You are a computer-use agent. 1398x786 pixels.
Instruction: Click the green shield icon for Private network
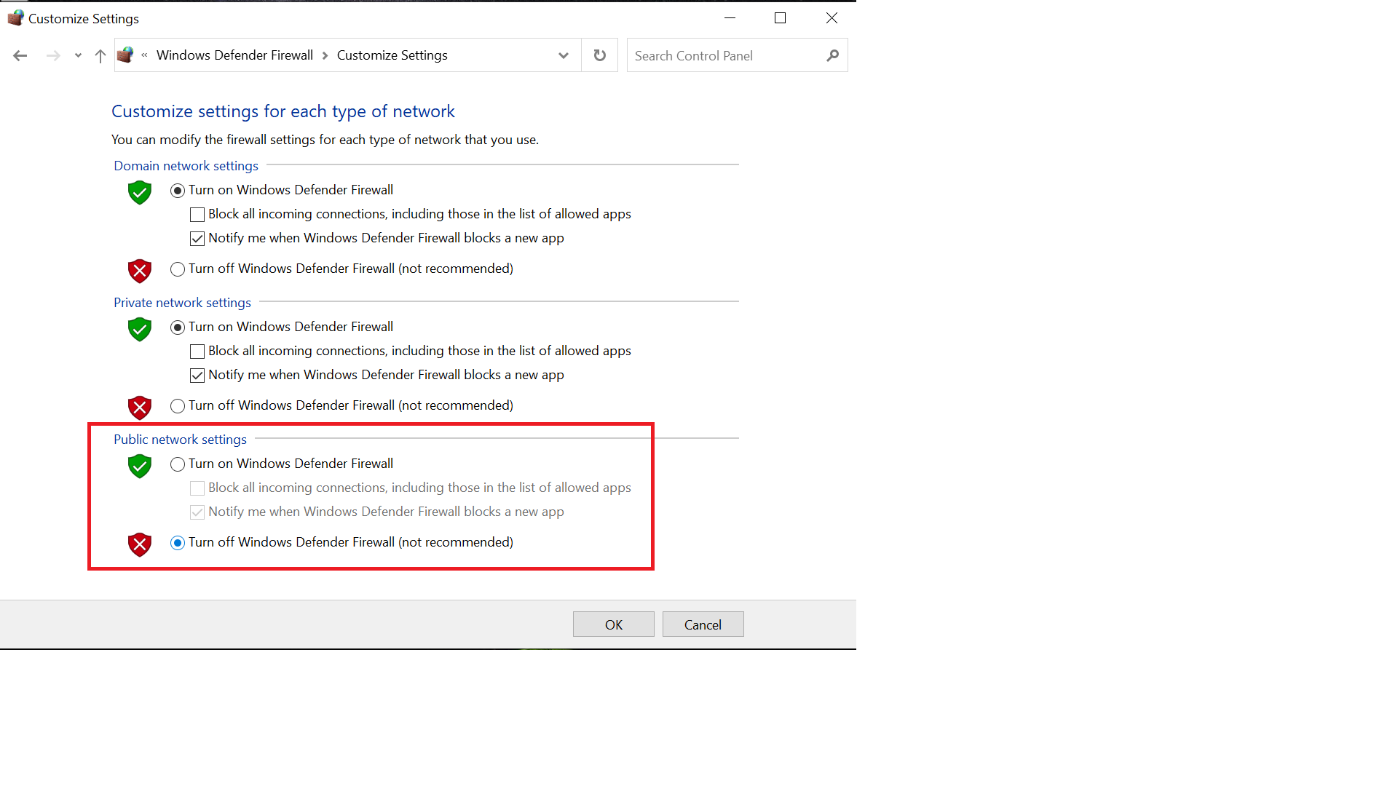point(139,328)
